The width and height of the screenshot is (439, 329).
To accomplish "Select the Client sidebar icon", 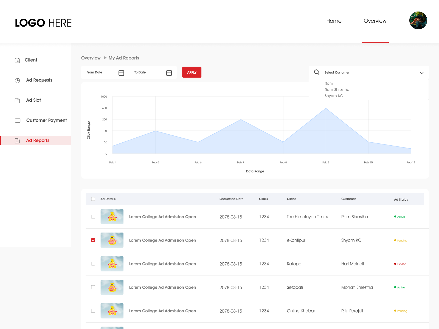I will 17,60.
